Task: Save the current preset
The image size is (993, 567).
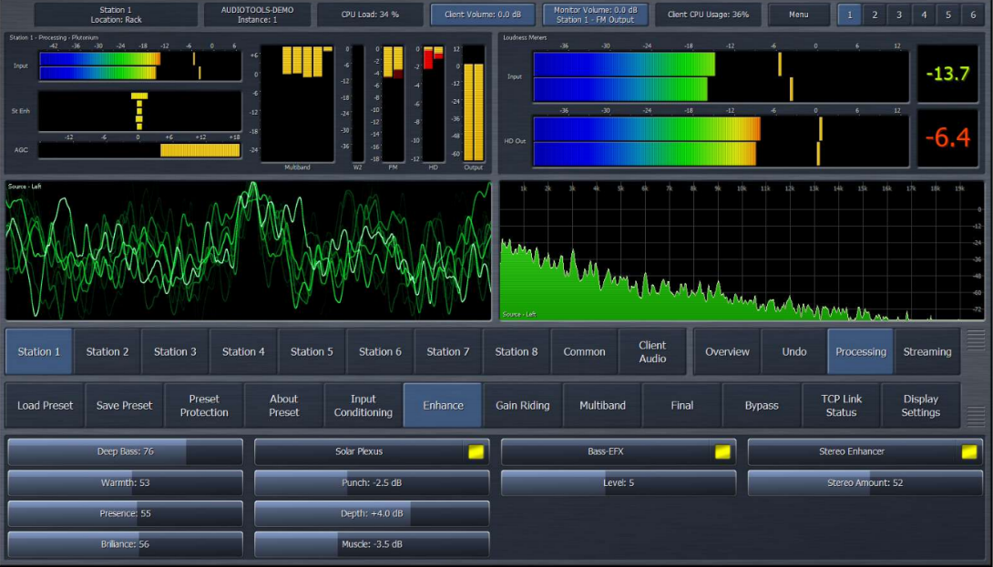Action: 124,405
